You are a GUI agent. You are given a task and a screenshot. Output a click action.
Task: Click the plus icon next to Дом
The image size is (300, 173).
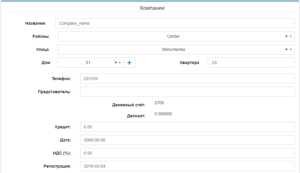point(129,63)
